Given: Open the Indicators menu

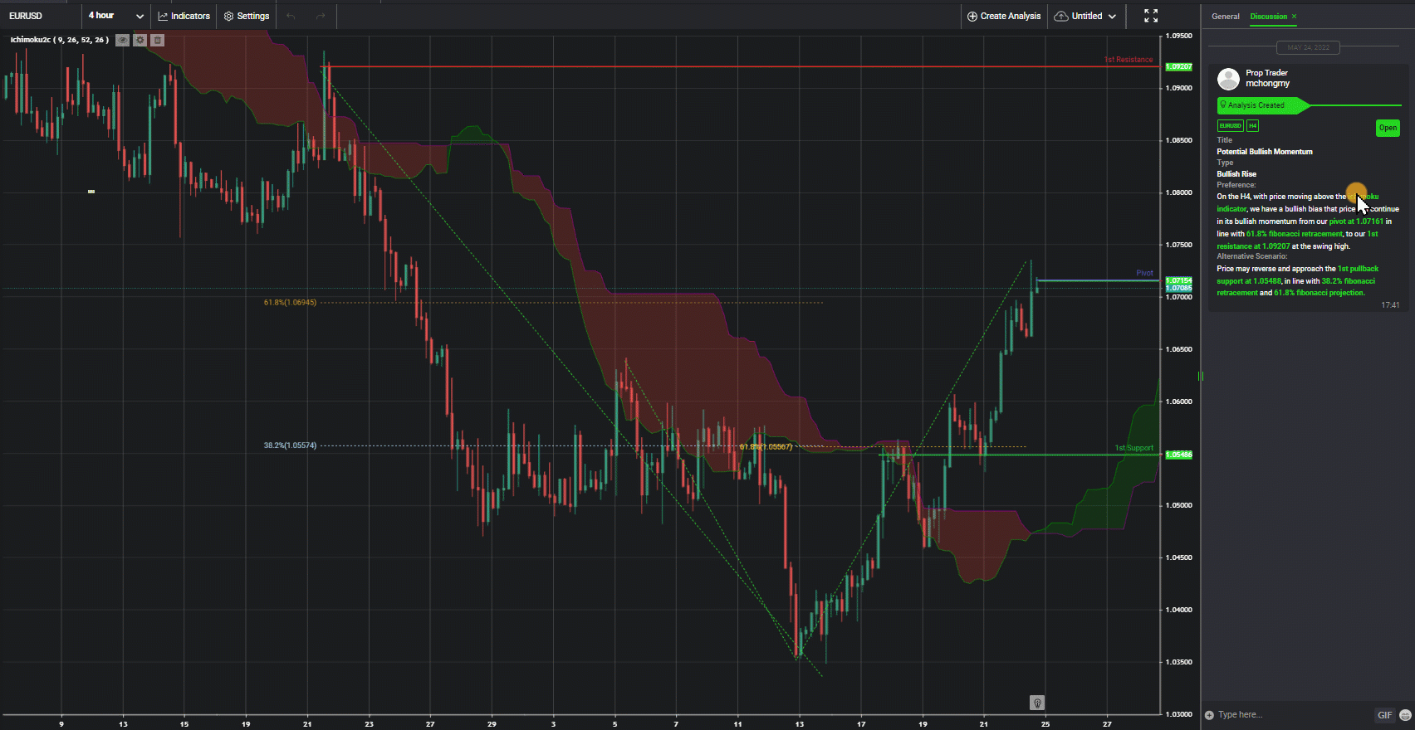Looking at the screenshot, I should pos(184,16).
